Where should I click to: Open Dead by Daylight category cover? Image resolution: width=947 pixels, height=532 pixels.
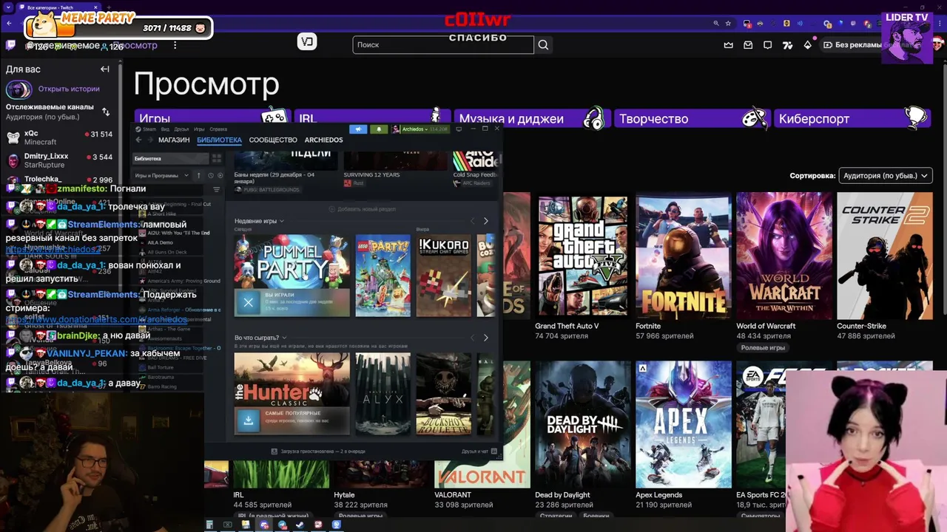click(582, 424)
